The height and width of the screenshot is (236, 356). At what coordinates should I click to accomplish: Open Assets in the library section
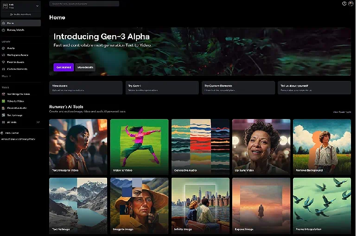click(x=21, y=48)
